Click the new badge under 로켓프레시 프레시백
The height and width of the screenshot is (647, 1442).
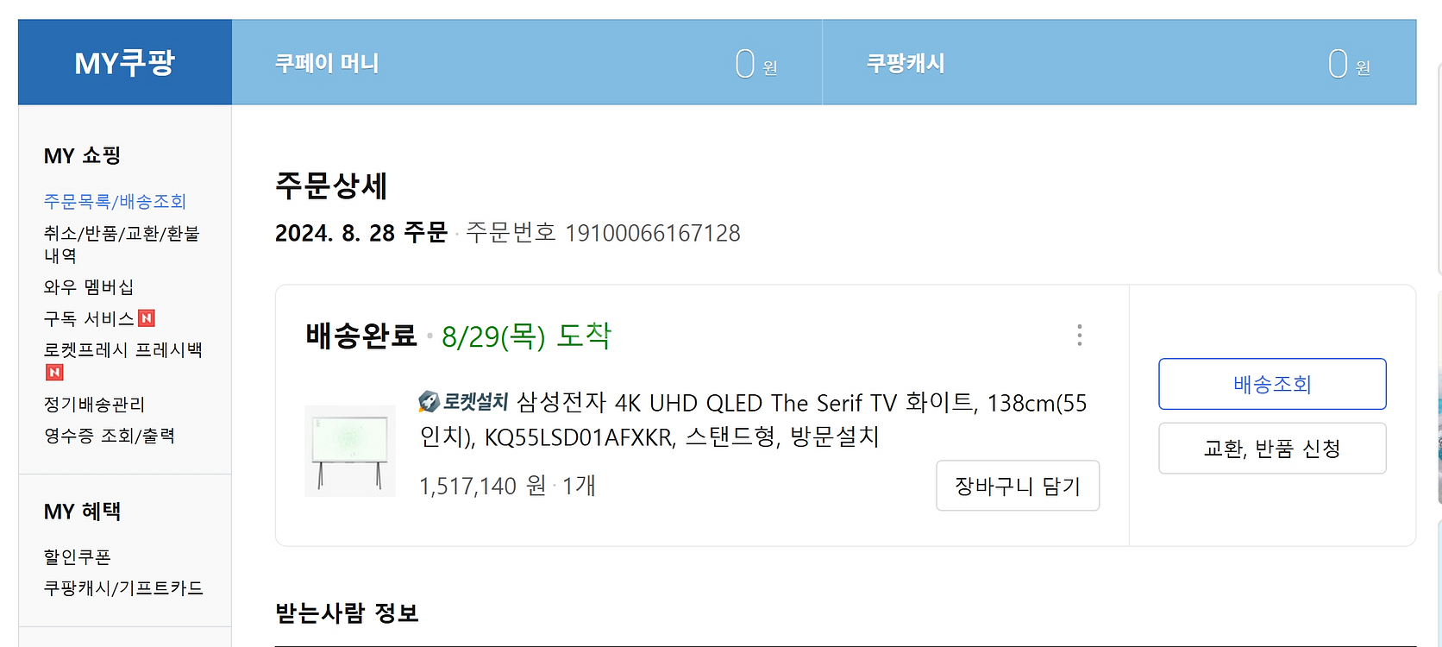point(54,373)
